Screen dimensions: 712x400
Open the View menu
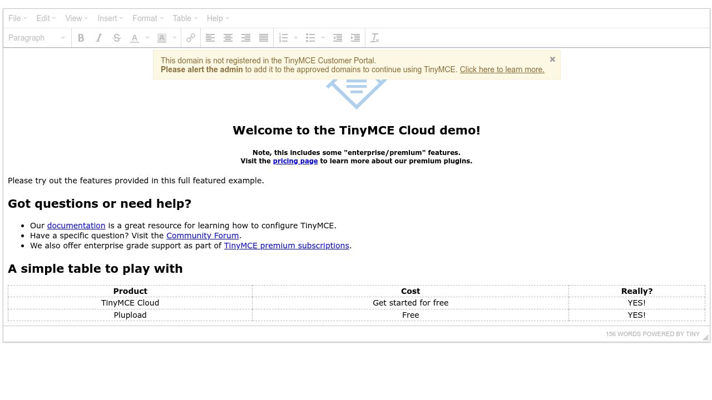[77, 18]
